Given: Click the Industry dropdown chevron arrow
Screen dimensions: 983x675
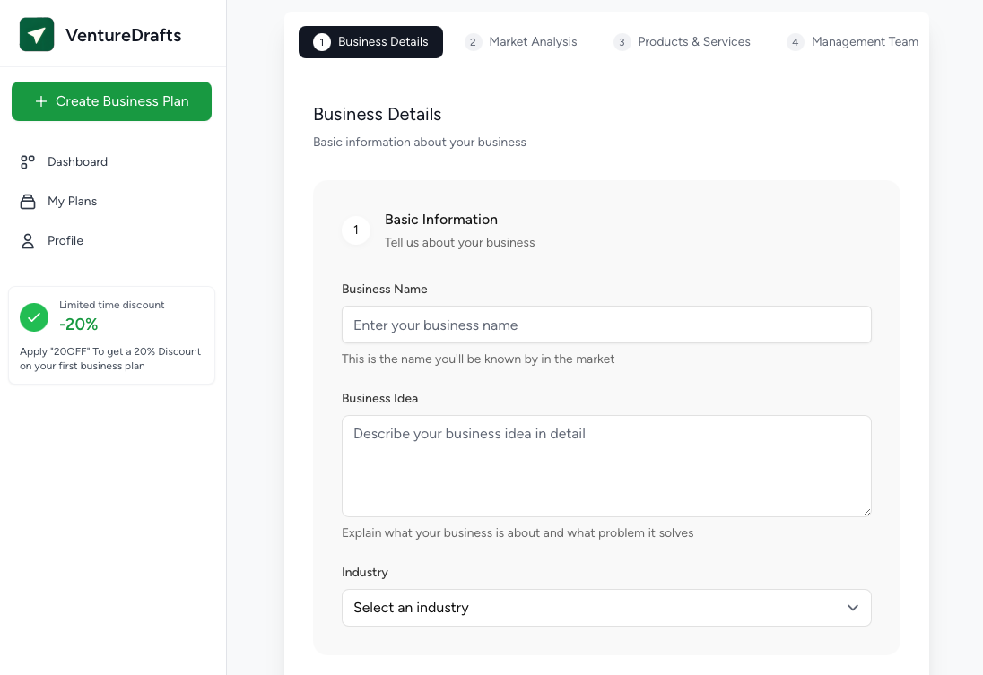Looking at the screenshot, I should (x=853, y=608).
